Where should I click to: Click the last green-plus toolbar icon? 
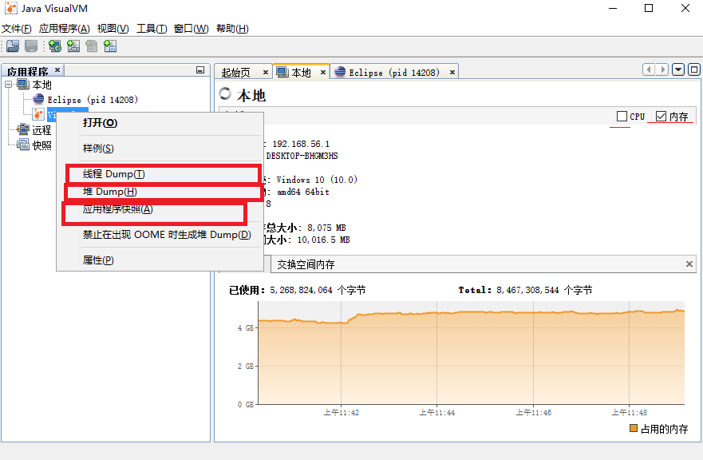[x=110, y=46]
